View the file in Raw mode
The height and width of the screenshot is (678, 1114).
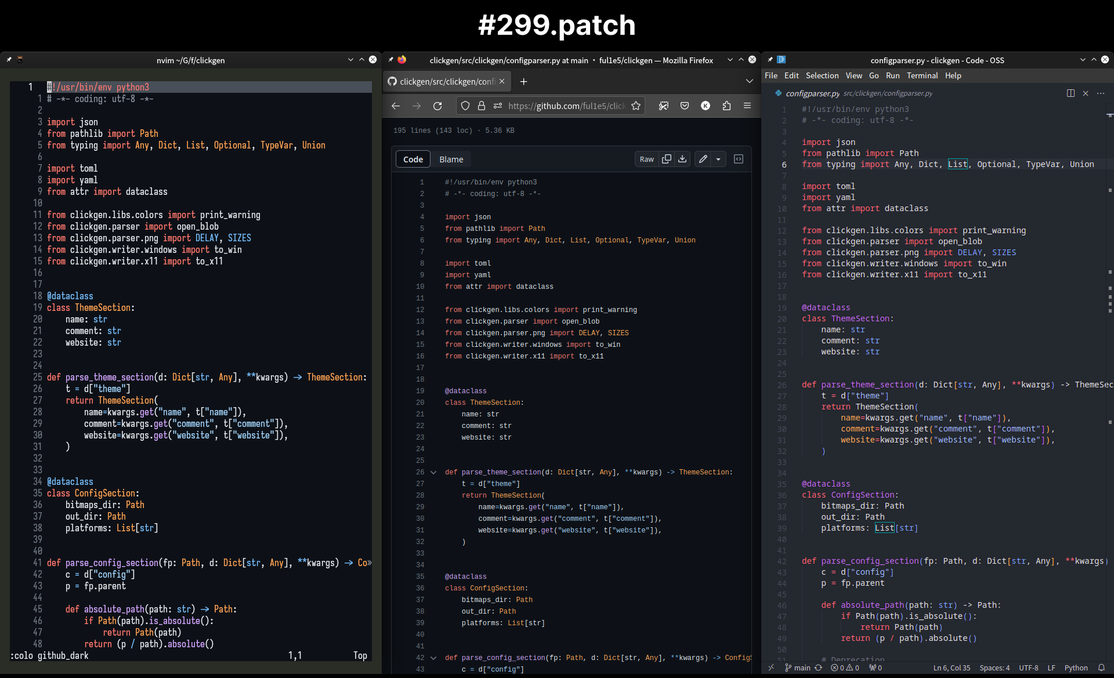[647, 158]
